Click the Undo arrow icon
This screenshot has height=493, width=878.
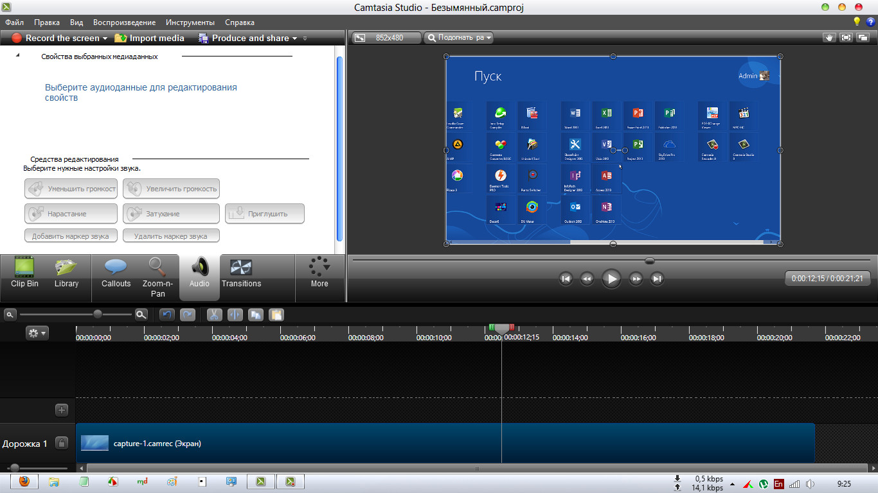pyautogui.click(x=167, y=315)
